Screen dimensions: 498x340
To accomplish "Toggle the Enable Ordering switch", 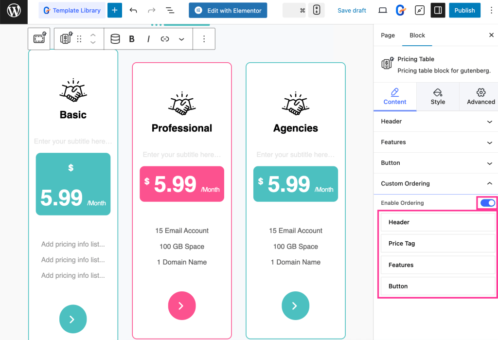I will pos(487,203).
